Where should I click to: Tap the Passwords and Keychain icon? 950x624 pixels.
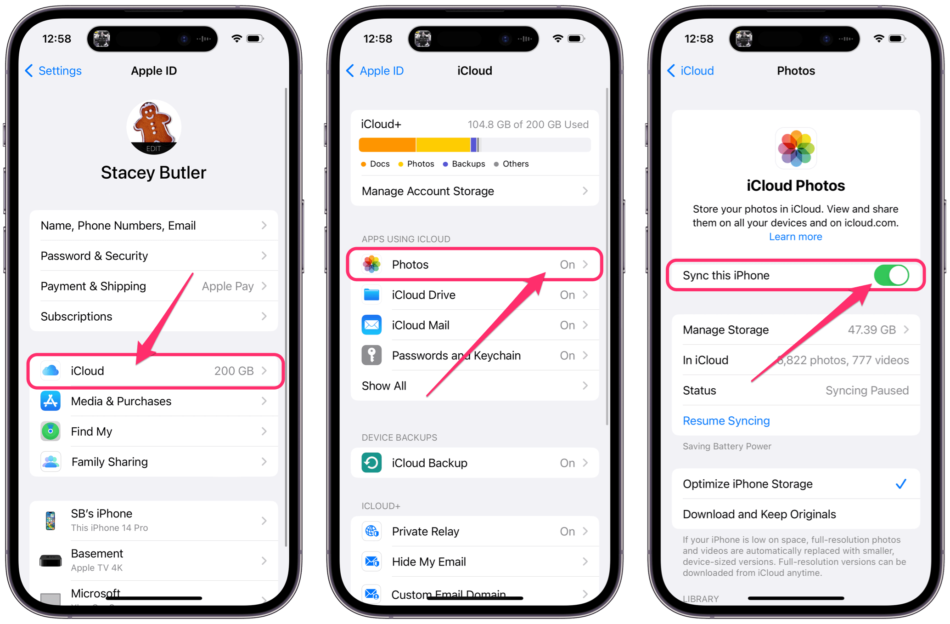tap(368, 355)
